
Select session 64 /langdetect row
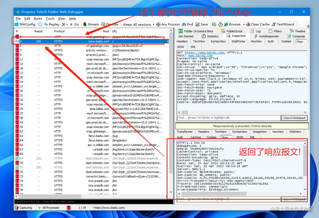[92, 140]
